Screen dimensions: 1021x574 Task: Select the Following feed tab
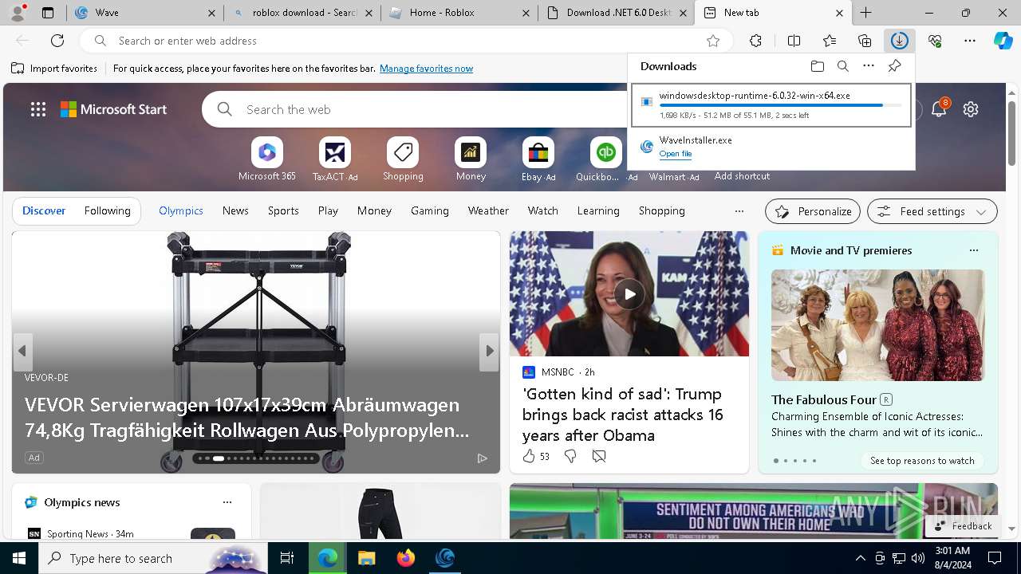pos(107,210)
